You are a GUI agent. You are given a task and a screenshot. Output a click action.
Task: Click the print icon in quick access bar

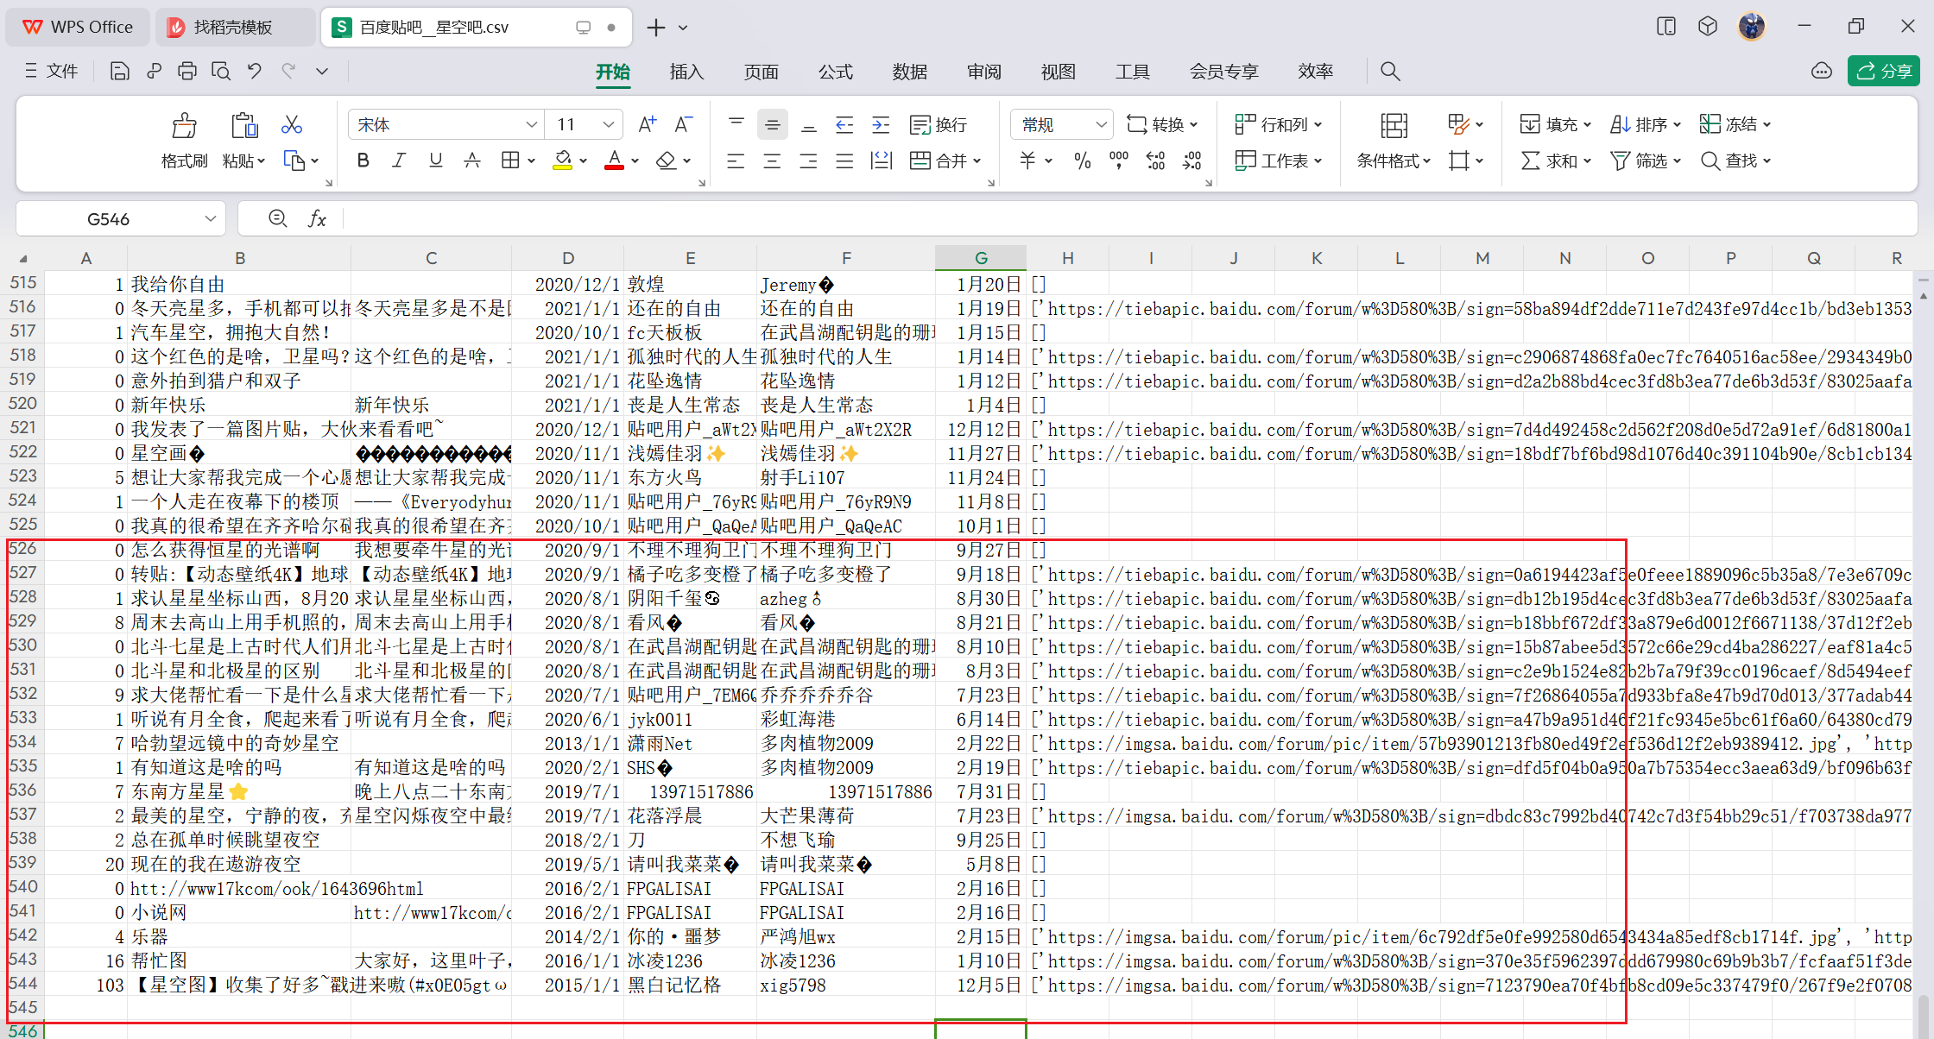pyautogui.click(x=187, y=71)
